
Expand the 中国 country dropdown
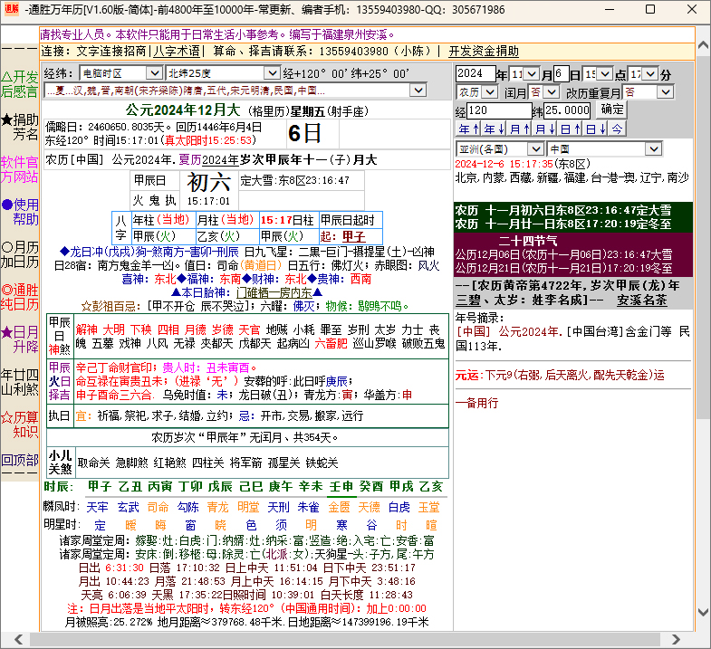(x=654, y=148)
